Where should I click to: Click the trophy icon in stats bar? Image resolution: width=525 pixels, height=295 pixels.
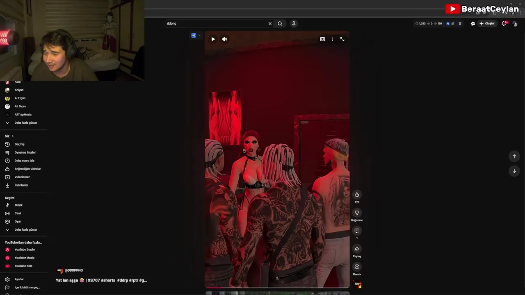(x=460, y=23)
